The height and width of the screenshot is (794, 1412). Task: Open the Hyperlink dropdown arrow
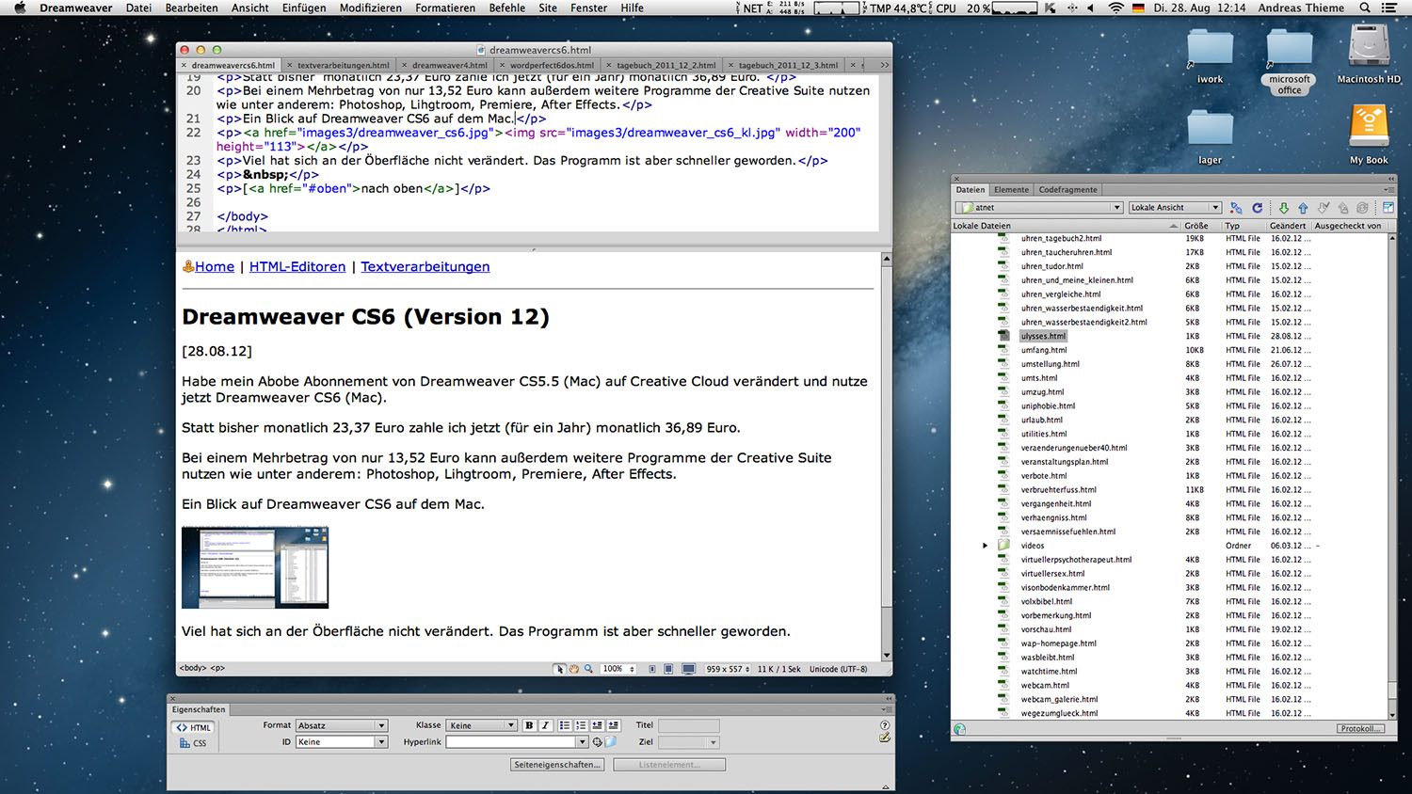583,742
